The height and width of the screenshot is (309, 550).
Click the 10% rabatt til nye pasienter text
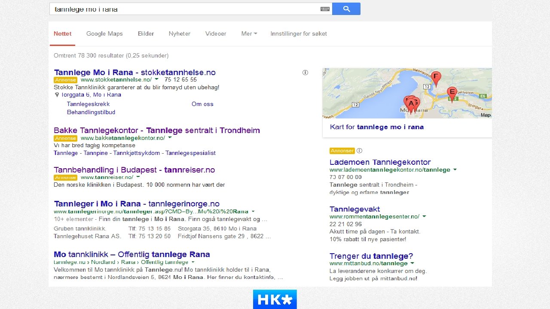tap(367, 239)
